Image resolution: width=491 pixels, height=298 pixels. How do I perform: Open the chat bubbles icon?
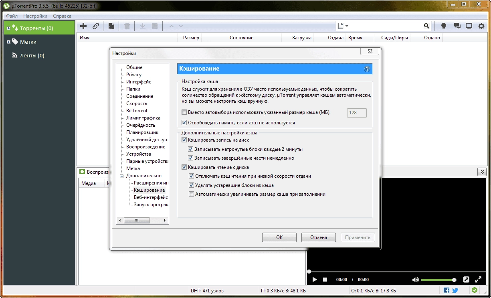pyautogui.click(x=457, y=26)
